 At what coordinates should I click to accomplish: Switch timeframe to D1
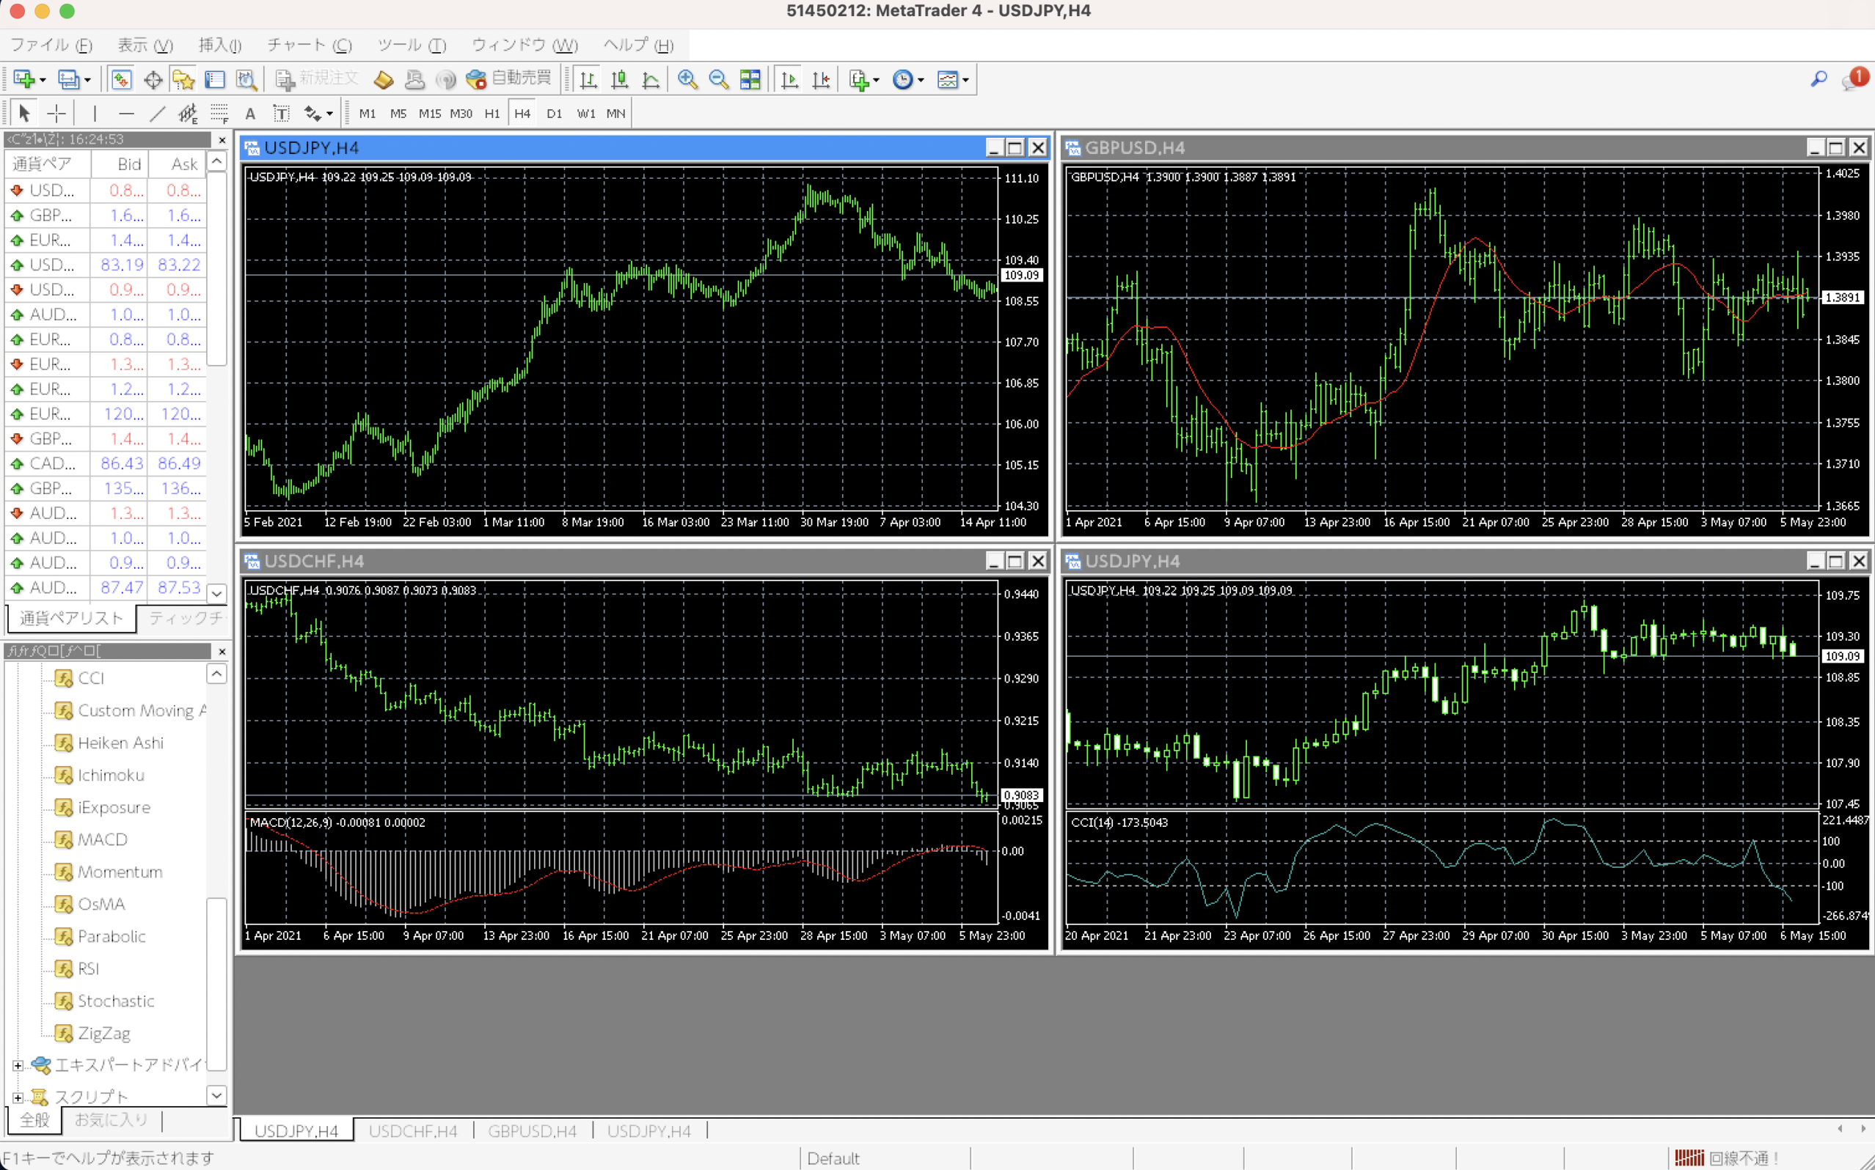click(555, 114)
